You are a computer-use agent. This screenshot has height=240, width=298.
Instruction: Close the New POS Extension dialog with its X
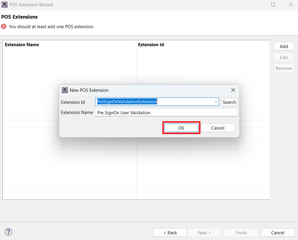(x=233, y=90)
